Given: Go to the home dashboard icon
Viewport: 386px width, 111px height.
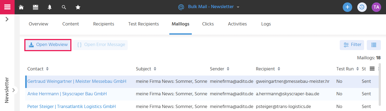Looking at the screenshot, I should (x=21, y=7).
